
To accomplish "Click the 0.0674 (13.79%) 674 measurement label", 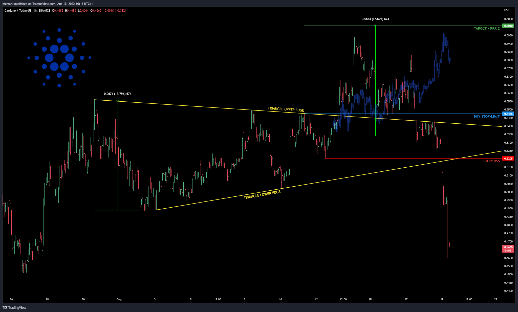I will (118, 94).
